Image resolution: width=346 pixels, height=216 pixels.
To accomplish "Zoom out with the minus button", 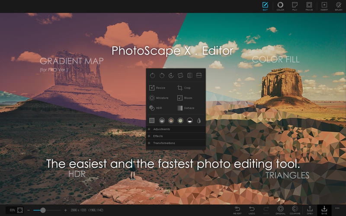I will (x=29, y=210).
